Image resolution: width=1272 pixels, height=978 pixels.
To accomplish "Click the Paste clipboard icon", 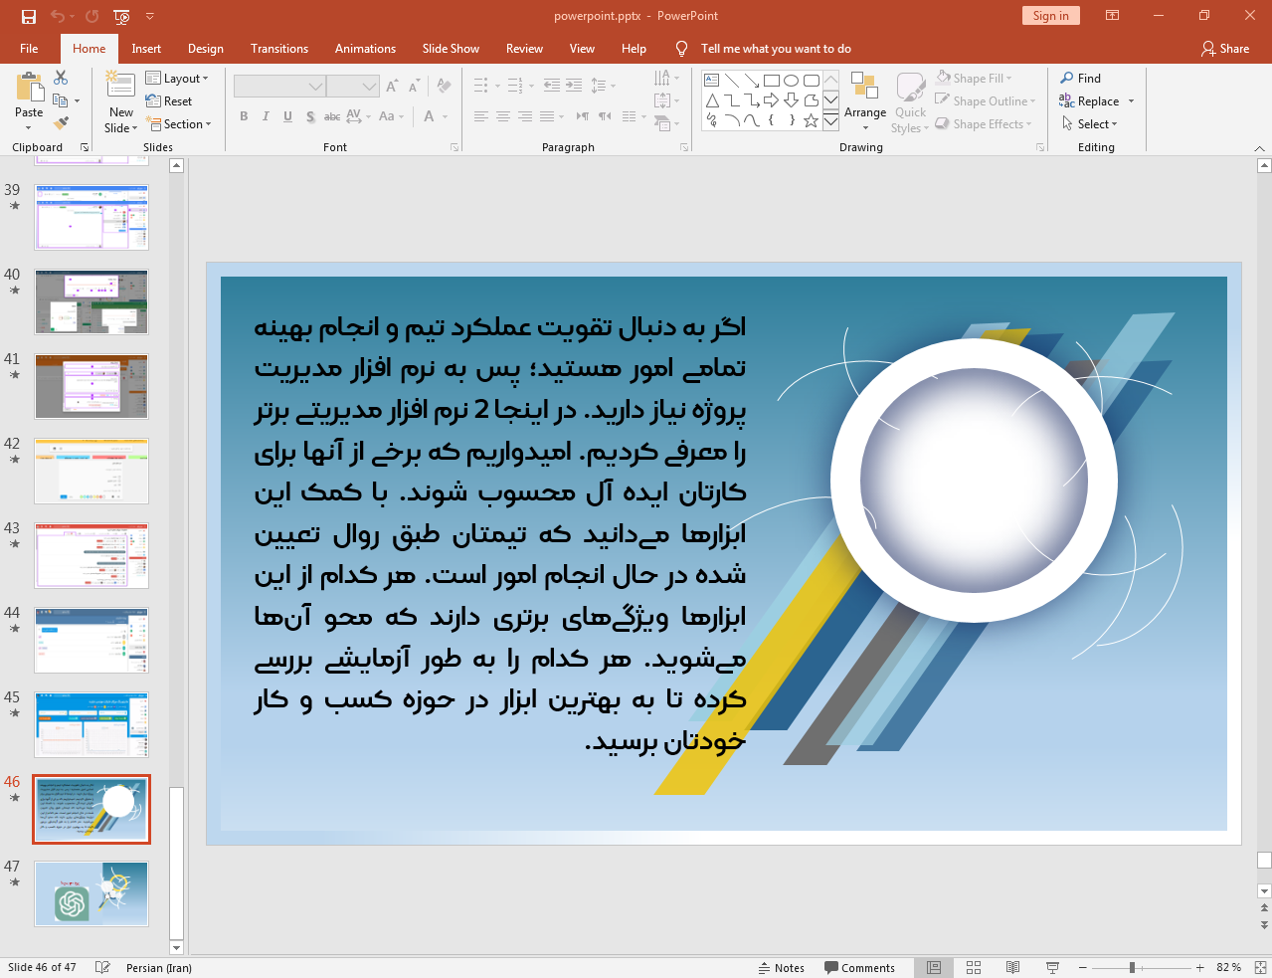I will click(x=29, y=89).
